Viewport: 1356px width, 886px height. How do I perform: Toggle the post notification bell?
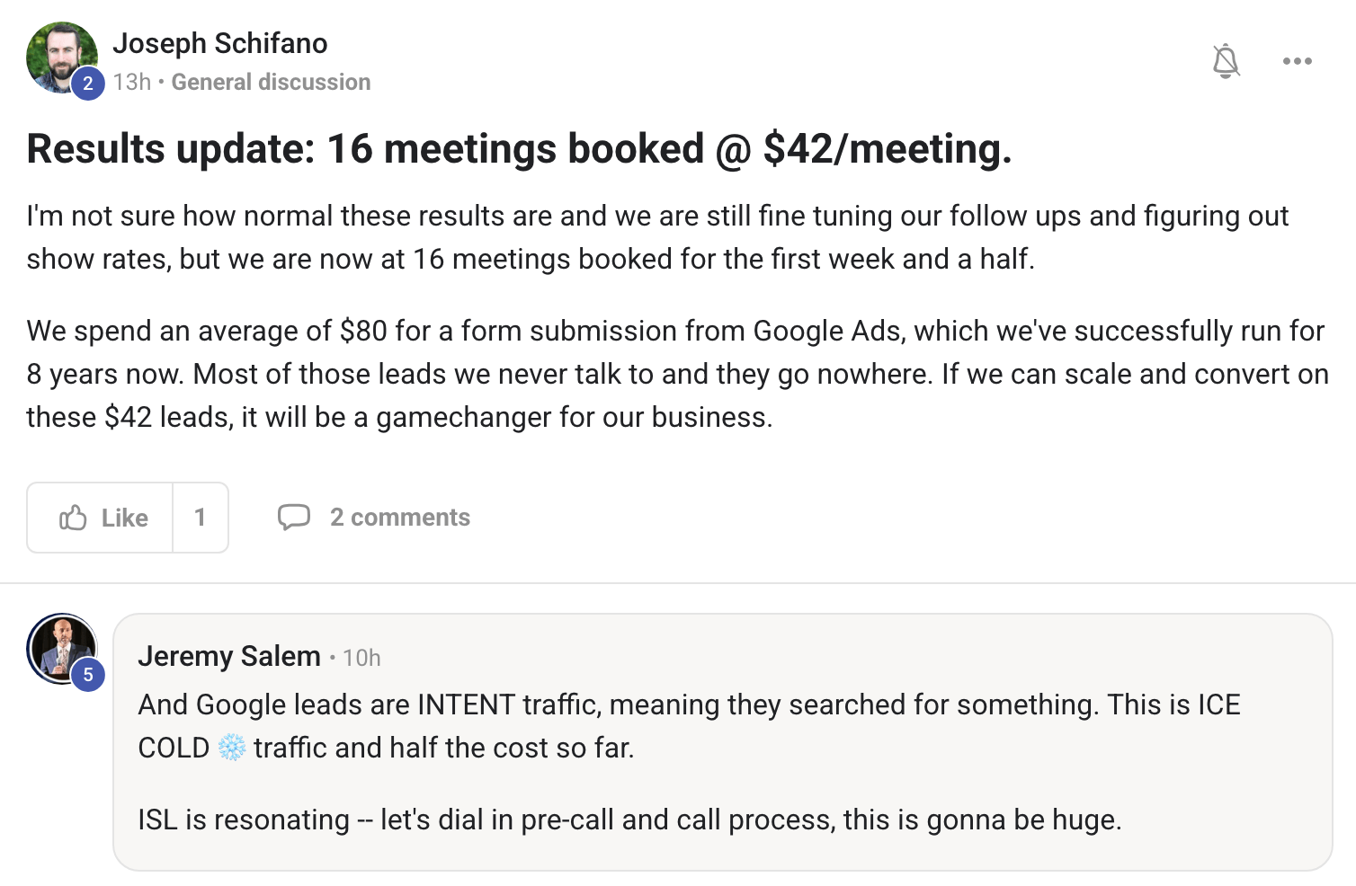point(1226,61)
